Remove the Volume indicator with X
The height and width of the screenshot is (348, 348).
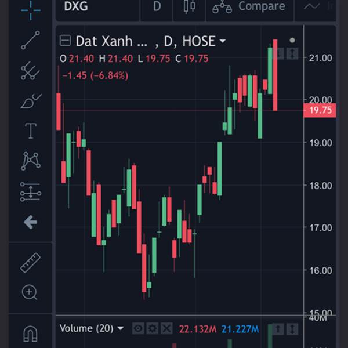coord(166,328)
